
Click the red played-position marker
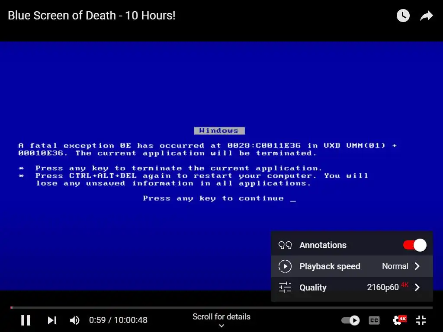[x=11, y=307]
